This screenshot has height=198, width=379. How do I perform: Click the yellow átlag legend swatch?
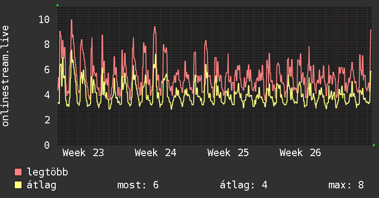click(18, 185)
